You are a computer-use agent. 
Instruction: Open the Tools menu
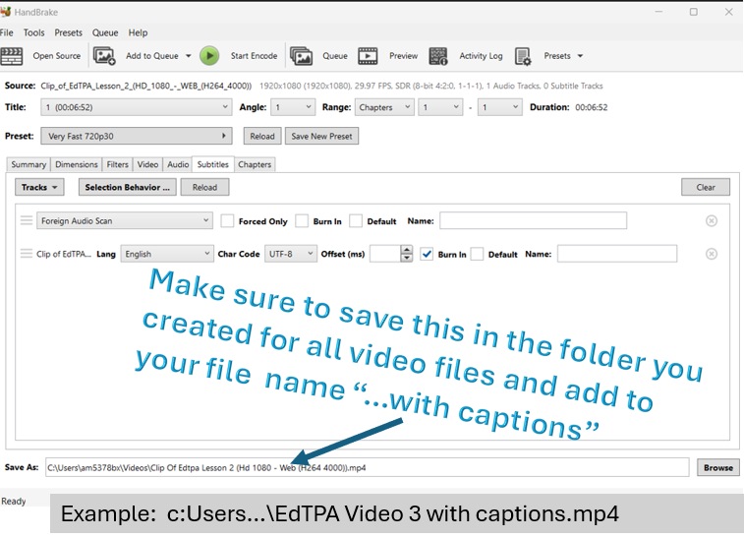coord(34,32)
